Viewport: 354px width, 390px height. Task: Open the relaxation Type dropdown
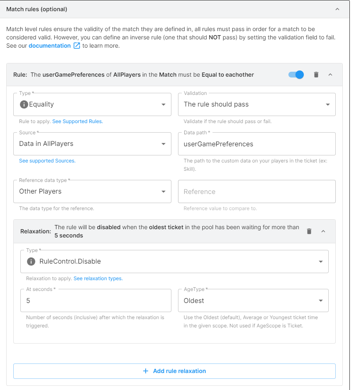point(174,262)
